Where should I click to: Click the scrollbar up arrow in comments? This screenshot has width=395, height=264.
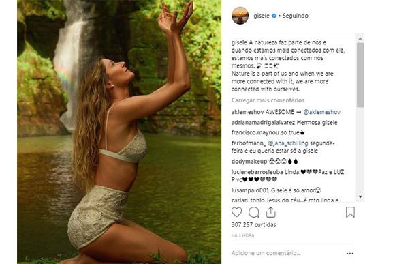click(360, 38)
